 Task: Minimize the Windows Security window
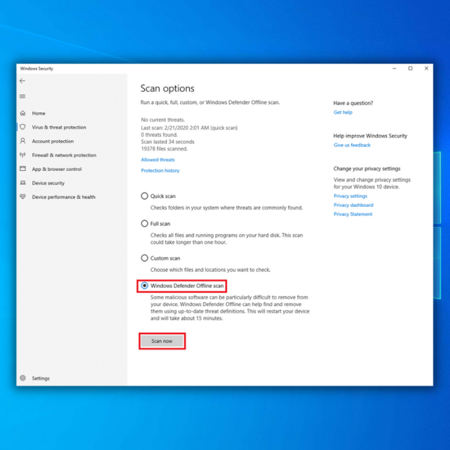(x=394, y=69)
